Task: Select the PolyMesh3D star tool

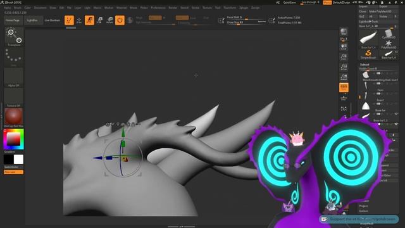Action: pos(389,44)
